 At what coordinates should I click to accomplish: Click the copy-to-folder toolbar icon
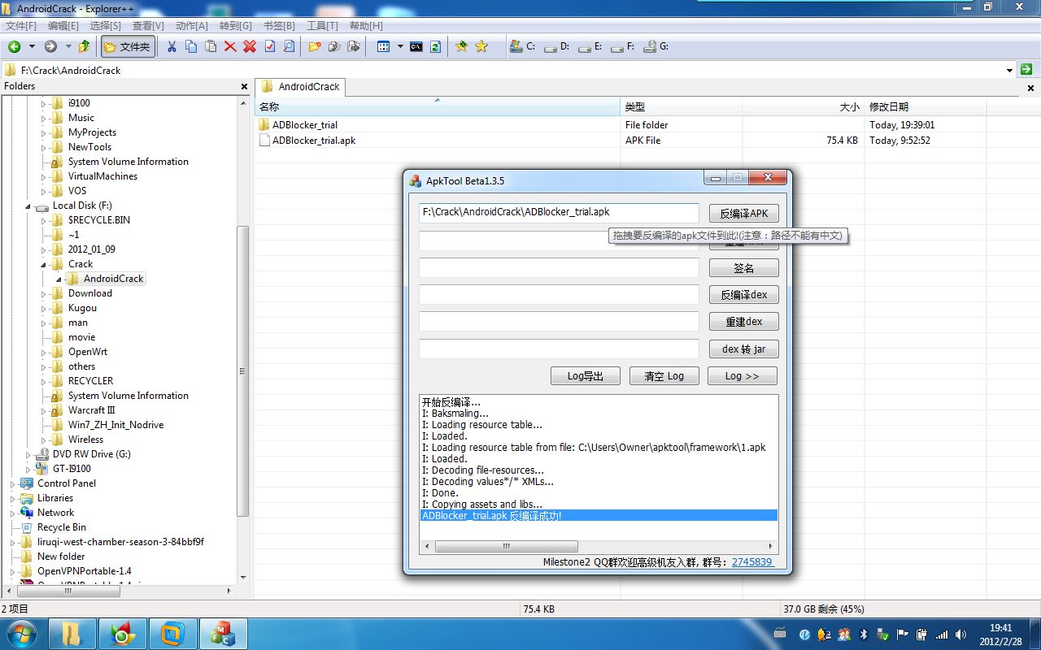[x=333, y=47]
